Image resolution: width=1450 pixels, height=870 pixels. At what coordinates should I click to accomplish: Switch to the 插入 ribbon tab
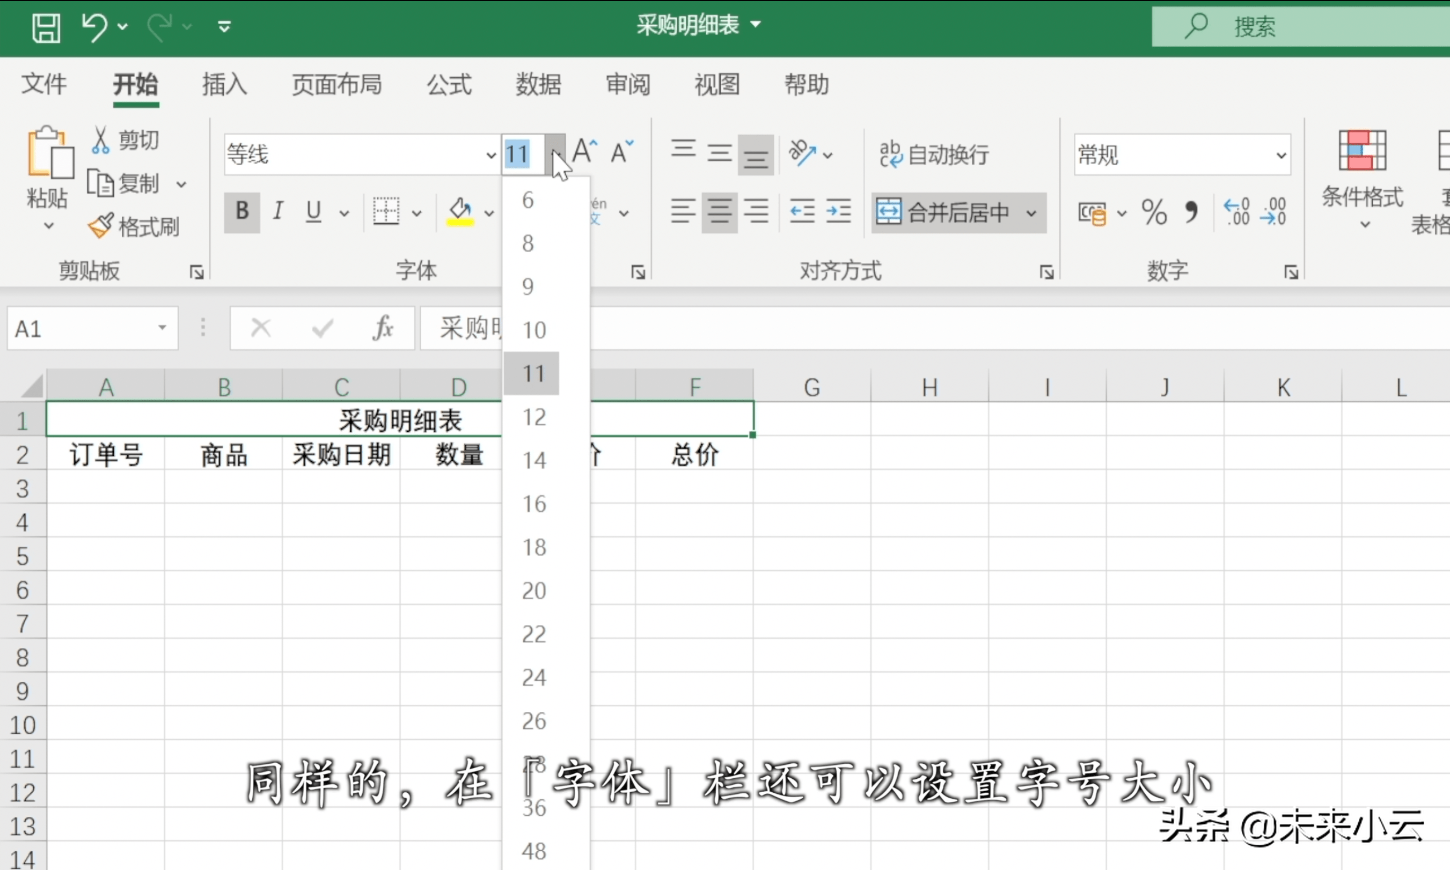coord(224,84)
